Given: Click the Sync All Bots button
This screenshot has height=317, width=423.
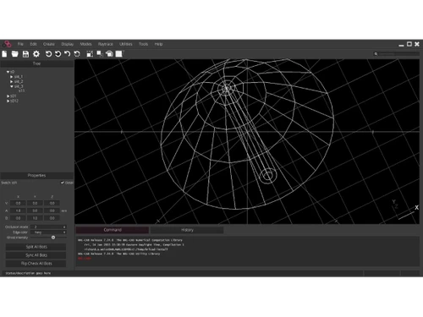Looking at the screenshot, I should pos(36,255).
